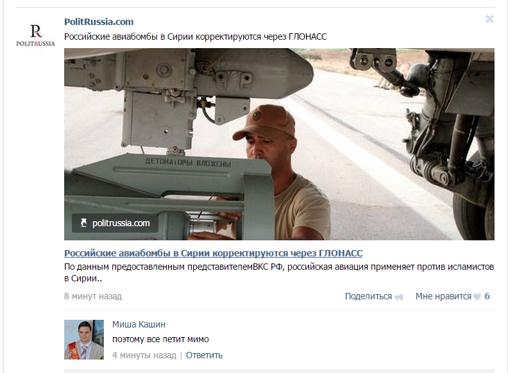Click Мне нравится to like the post

[443, 296]
